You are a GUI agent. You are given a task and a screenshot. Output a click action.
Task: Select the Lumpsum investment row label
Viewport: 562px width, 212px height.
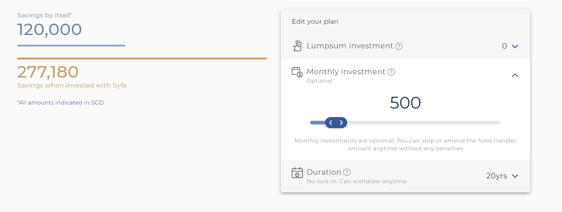(350, 46)
